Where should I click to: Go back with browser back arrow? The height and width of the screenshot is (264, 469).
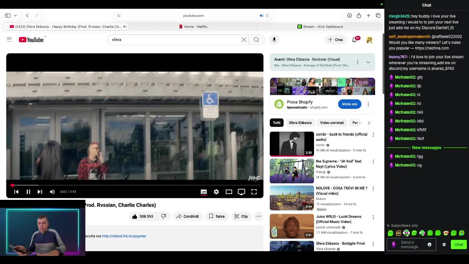click(27, 15)
